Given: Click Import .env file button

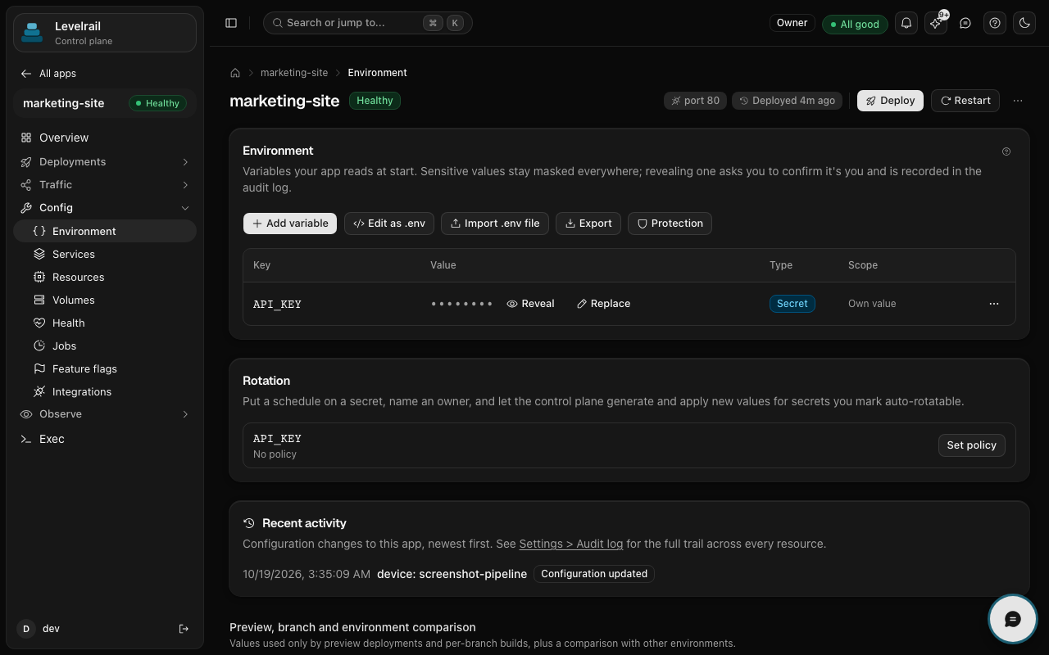Looking at the screenshot, I should pos(495,224).
